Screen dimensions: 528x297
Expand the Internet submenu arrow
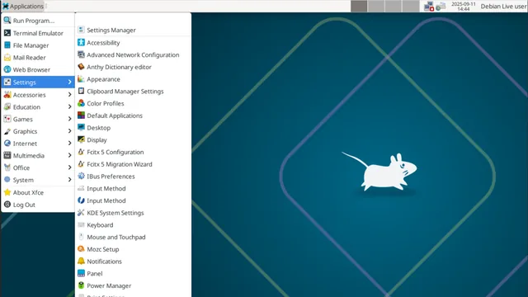(x=69, y=143)
